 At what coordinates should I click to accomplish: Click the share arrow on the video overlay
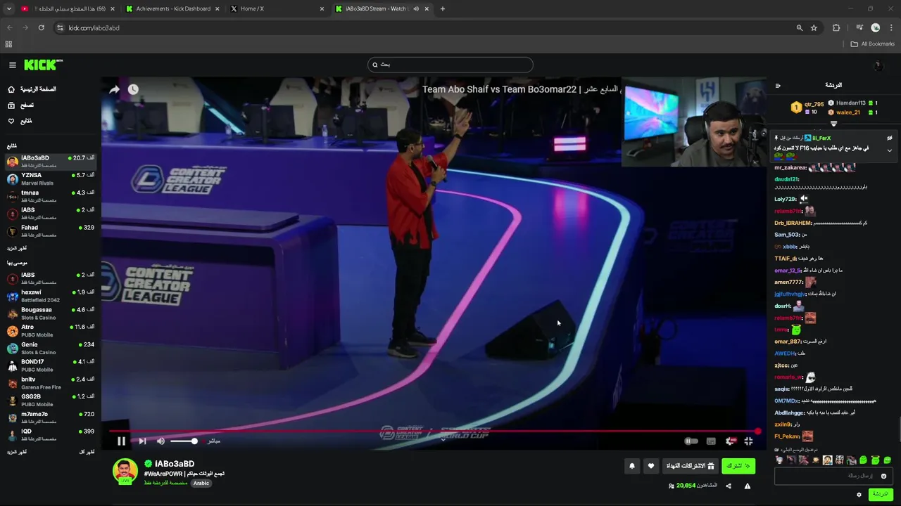(114, 89)
